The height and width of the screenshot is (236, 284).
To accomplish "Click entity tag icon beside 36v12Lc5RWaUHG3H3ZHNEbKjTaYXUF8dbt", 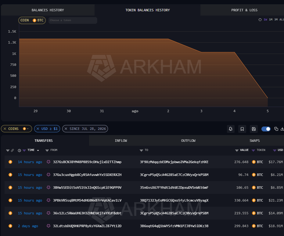I will 49,213.
